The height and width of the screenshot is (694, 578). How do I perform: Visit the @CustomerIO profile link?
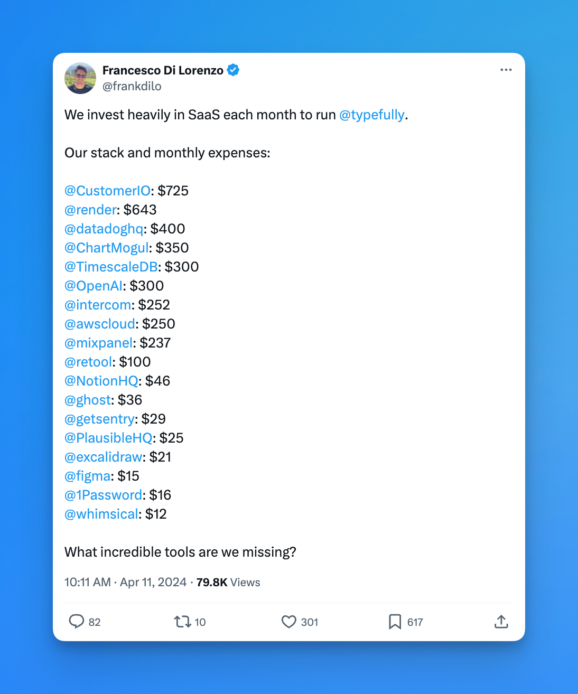[x=107, y=190]
